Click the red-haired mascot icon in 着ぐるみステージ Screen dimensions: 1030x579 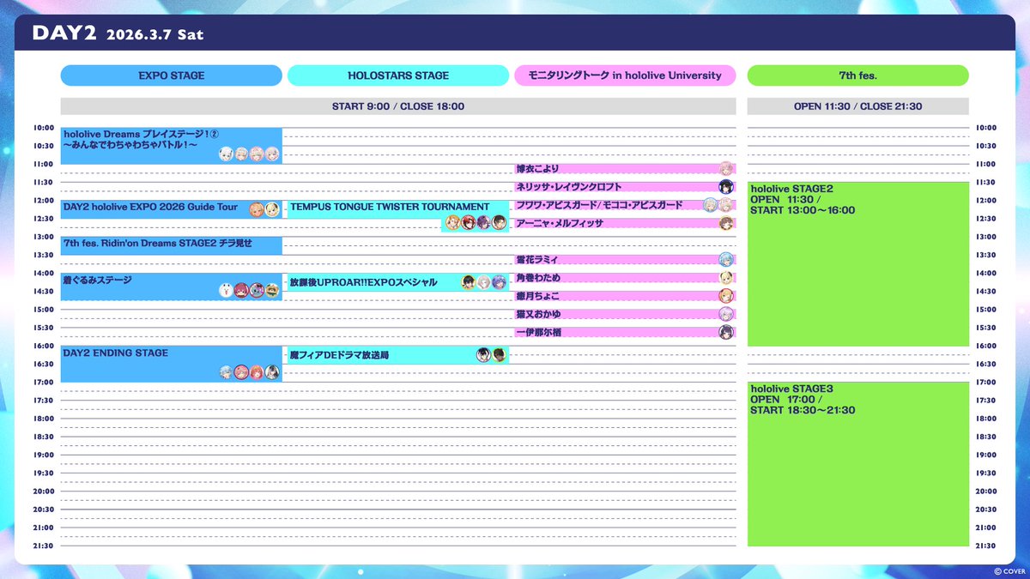pyautogui.click(x=241, y=291)
